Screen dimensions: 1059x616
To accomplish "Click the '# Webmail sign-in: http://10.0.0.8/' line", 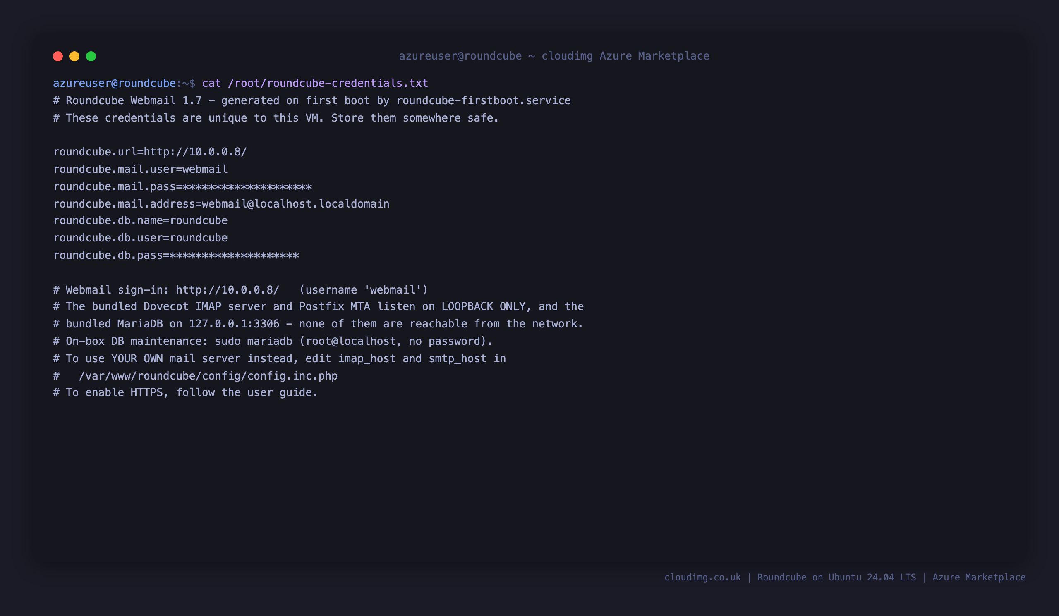I will click(x=240, y=290).
